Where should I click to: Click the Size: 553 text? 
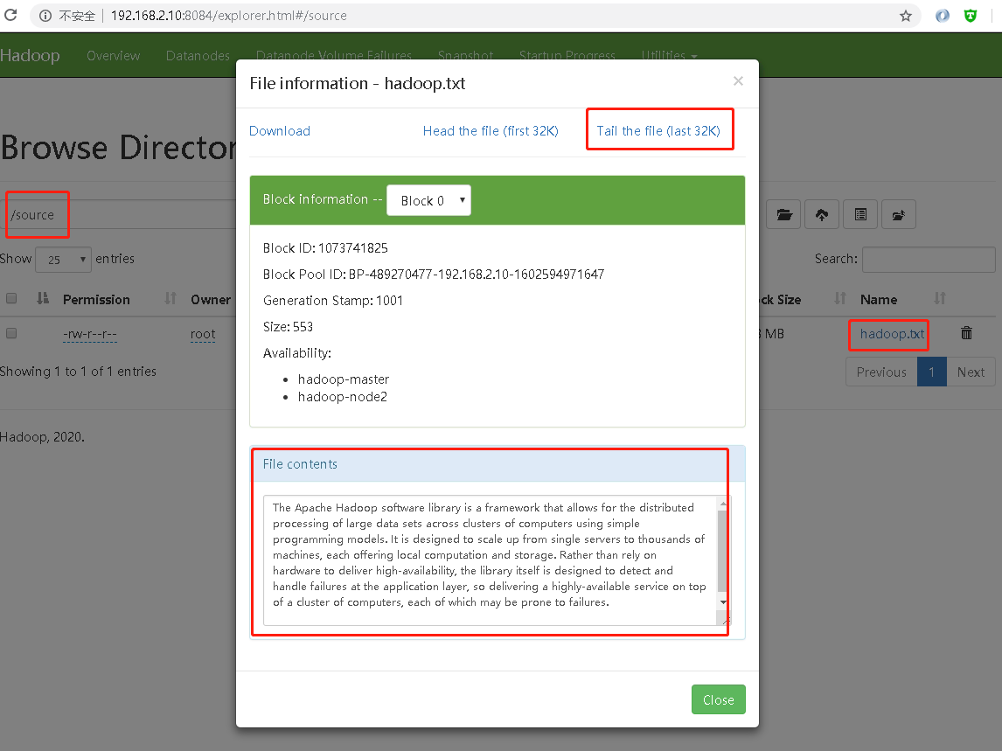click(x=289, y=327)
